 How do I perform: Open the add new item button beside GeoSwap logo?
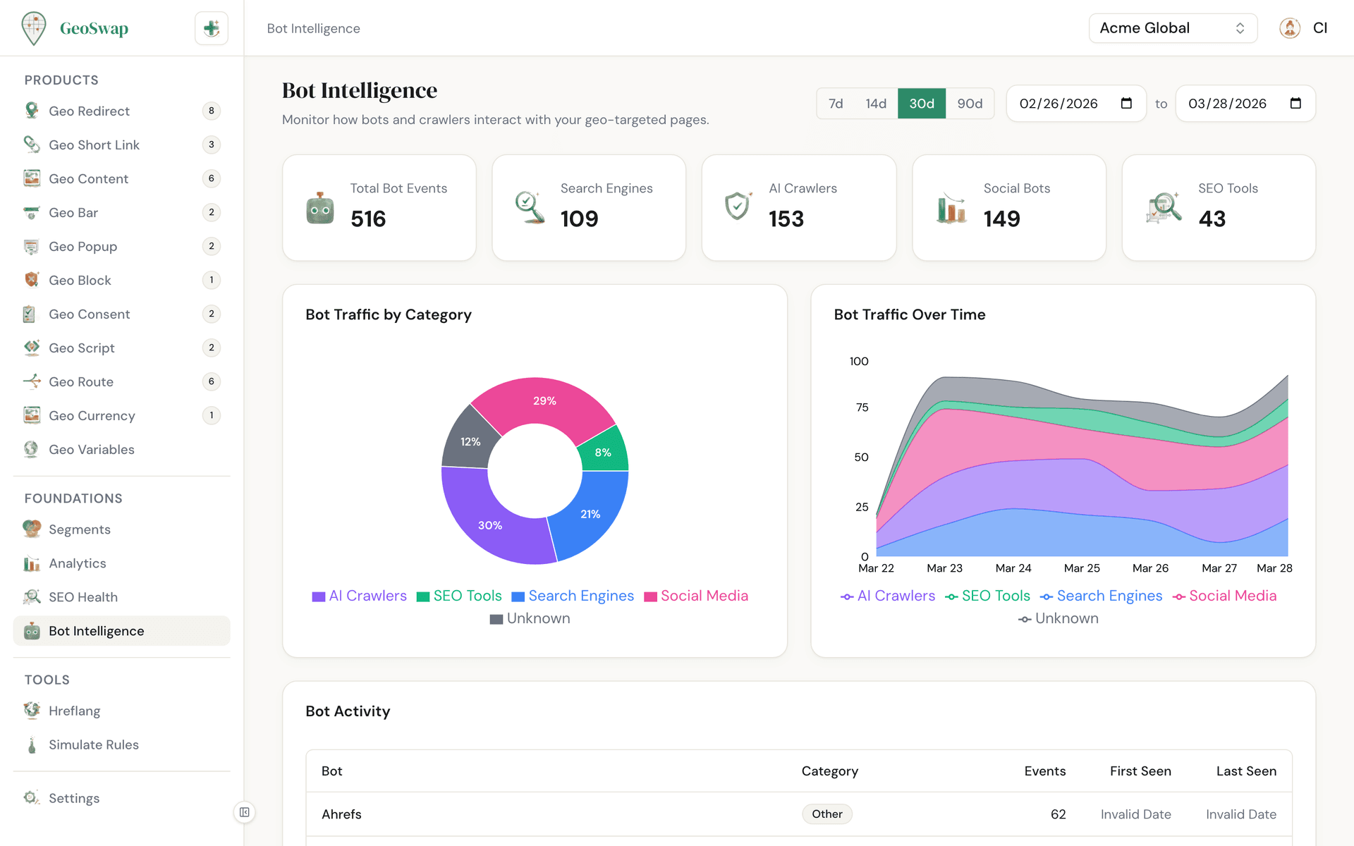tap(211, 28)
